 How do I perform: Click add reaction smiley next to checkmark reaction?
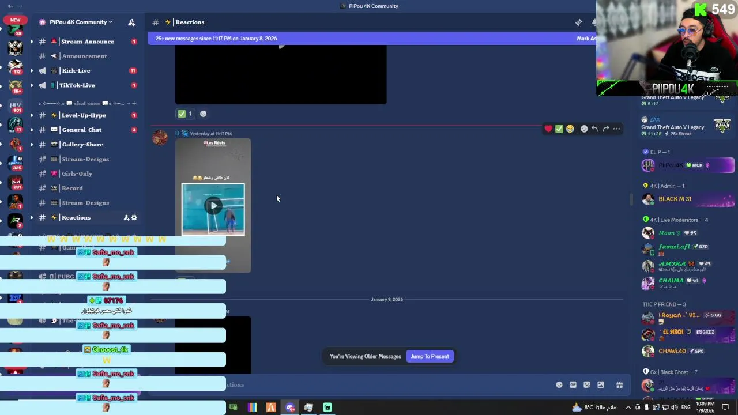203,114
